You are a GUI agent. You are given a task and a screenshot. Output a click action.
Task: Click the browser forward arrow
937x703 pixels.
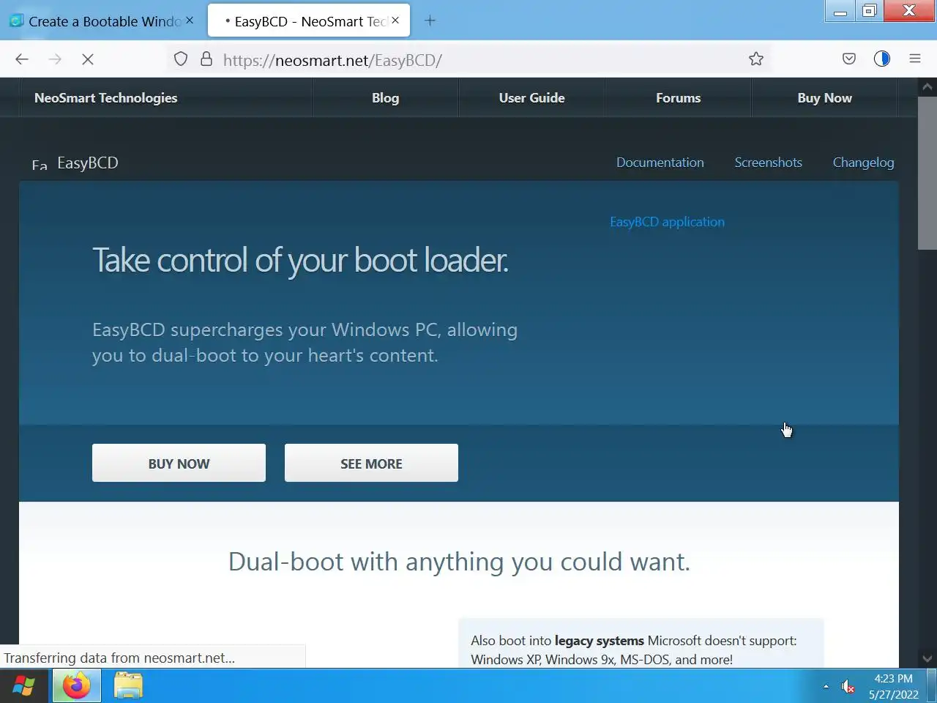coord(55,59)
